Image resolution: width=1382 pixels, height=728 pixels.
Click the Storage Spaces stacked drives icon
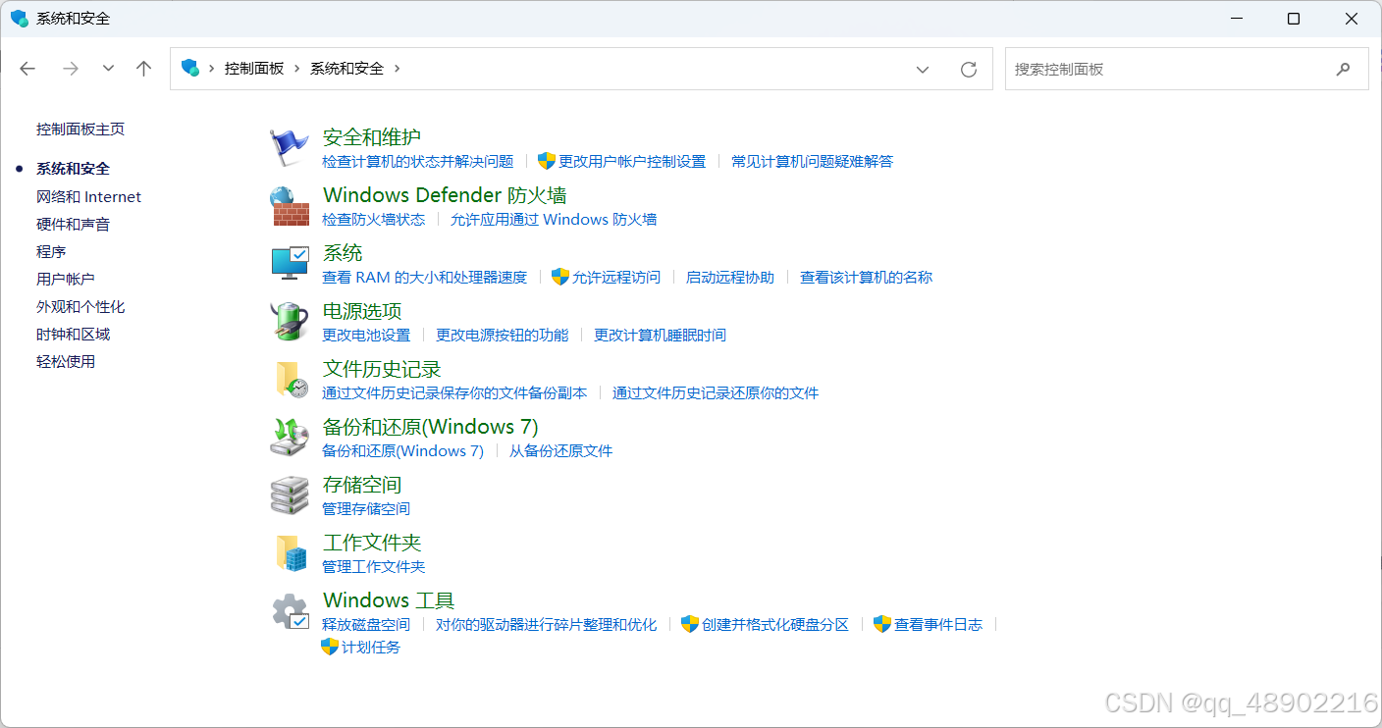click(x=290, y=495)
